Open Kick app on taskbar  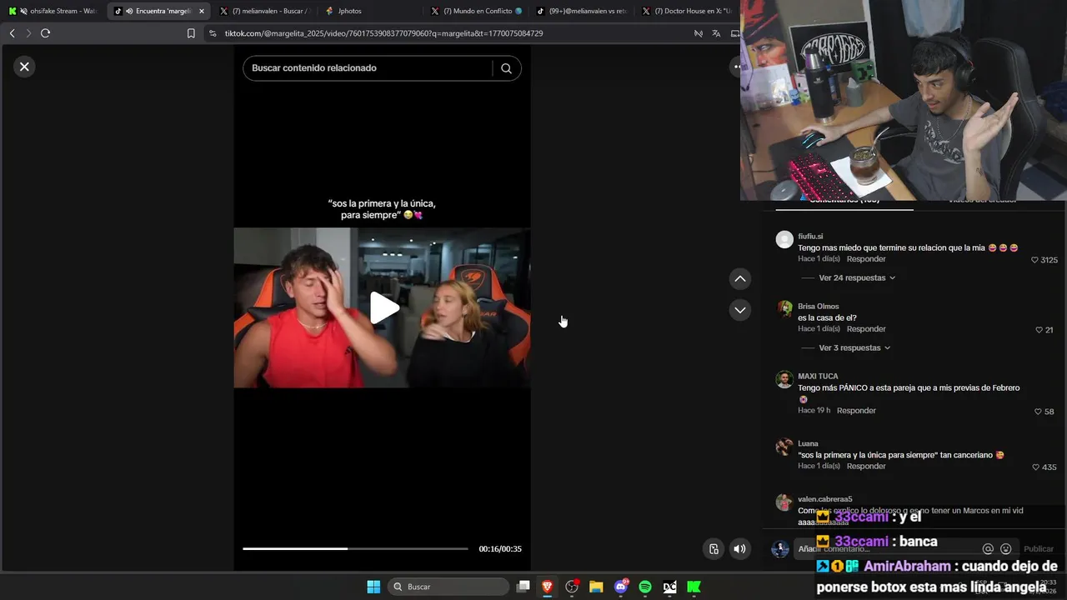[694, 587]
